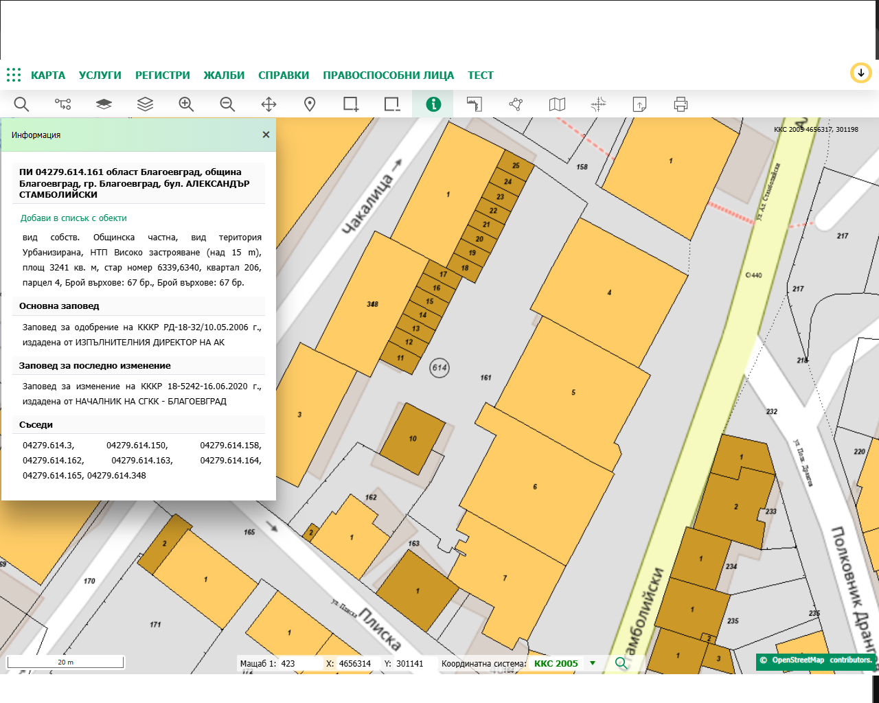Screen dimensions: 879x703
Task: Select the pan/move arrows tool
Action: pos(269,104)
